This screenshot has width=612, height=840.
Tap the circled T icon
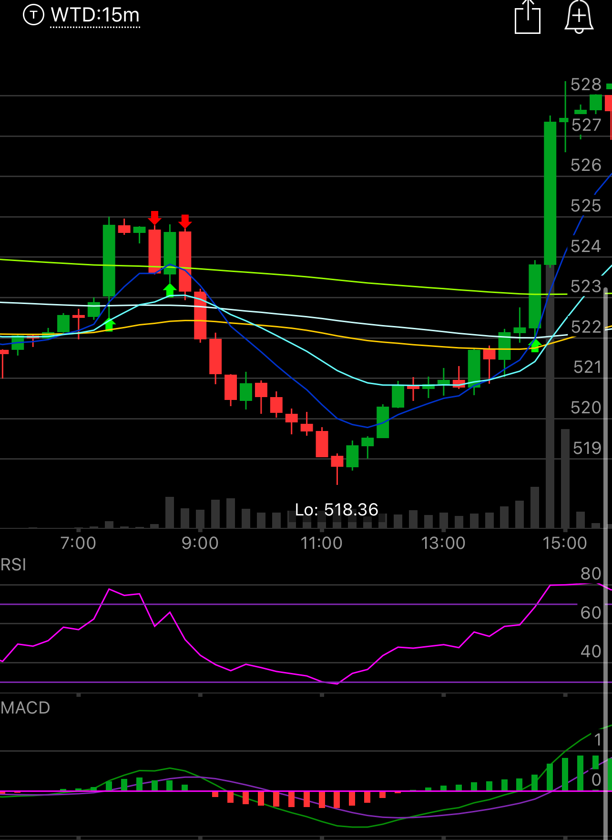click(x=33, y=15)
